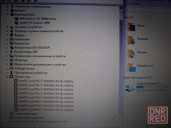Click the Контроллеры запоминающих устройств label

[40, 56]
